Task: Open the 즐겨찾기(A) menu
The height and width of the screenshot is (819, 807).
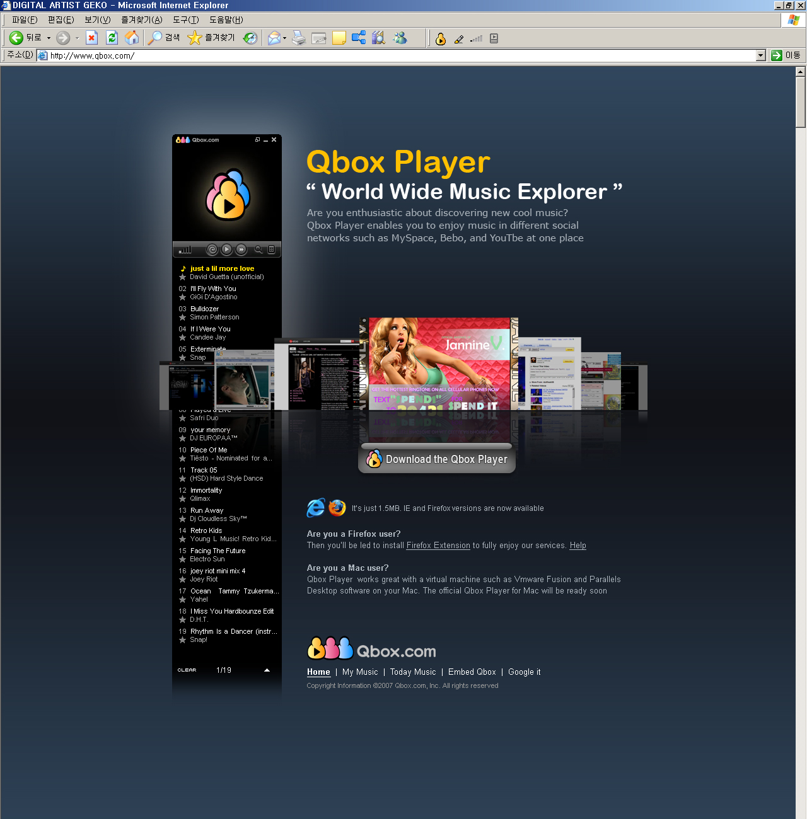Action: tap(142, 20)
